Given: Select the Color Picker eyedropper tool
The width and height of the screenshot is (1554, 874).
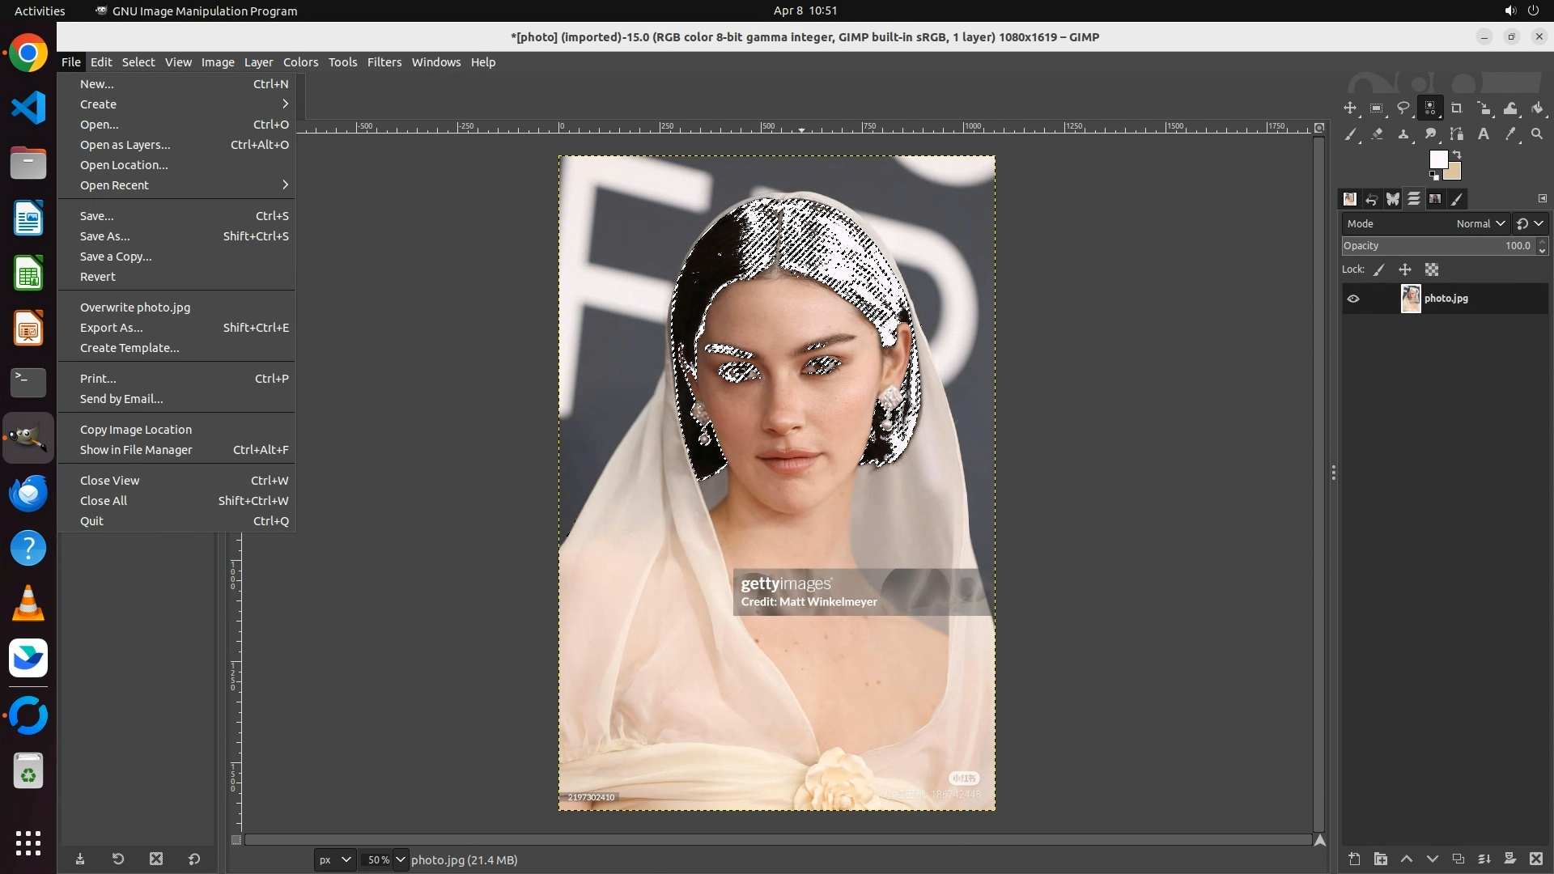Looking at the screenshot, I should click(x=1510, y=134).
